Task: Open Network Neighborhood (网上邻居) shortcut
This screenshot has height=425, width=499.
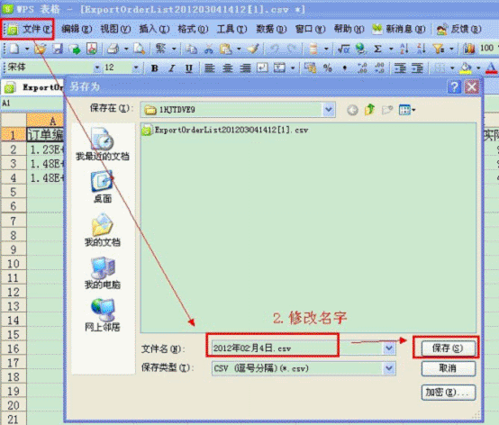Action: click(103, 315)
